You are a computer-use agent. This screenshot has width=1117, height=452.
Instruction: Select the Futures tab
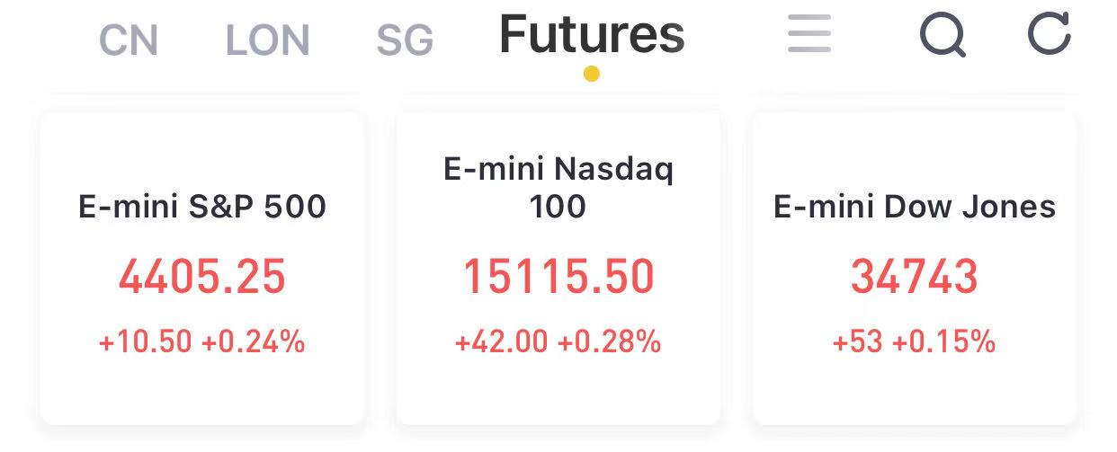[592, 34]
